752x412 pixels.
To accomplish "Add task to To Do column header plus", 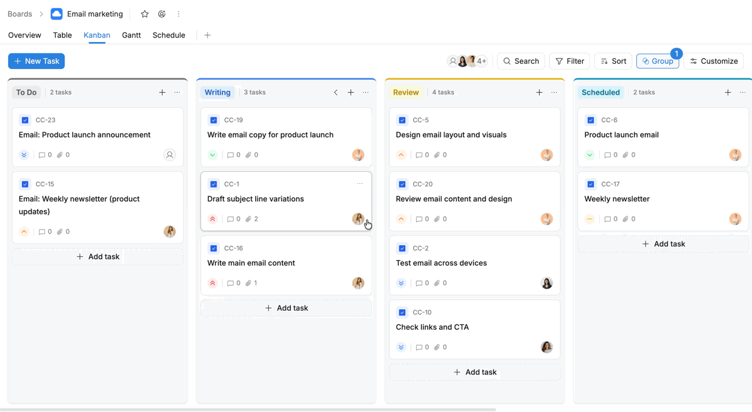I will pyautogui.click(x=162, y=92).
